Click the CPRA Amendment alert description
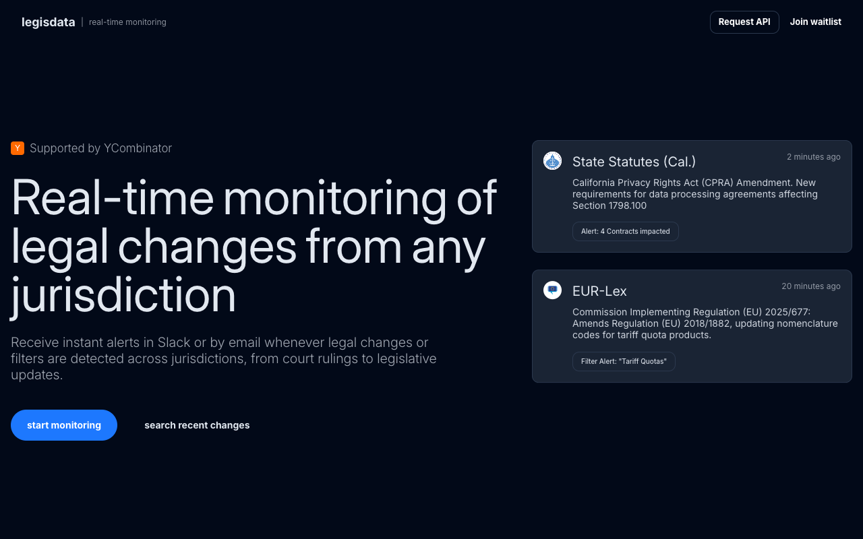The image size is (863, 539). tap(694, 193)
